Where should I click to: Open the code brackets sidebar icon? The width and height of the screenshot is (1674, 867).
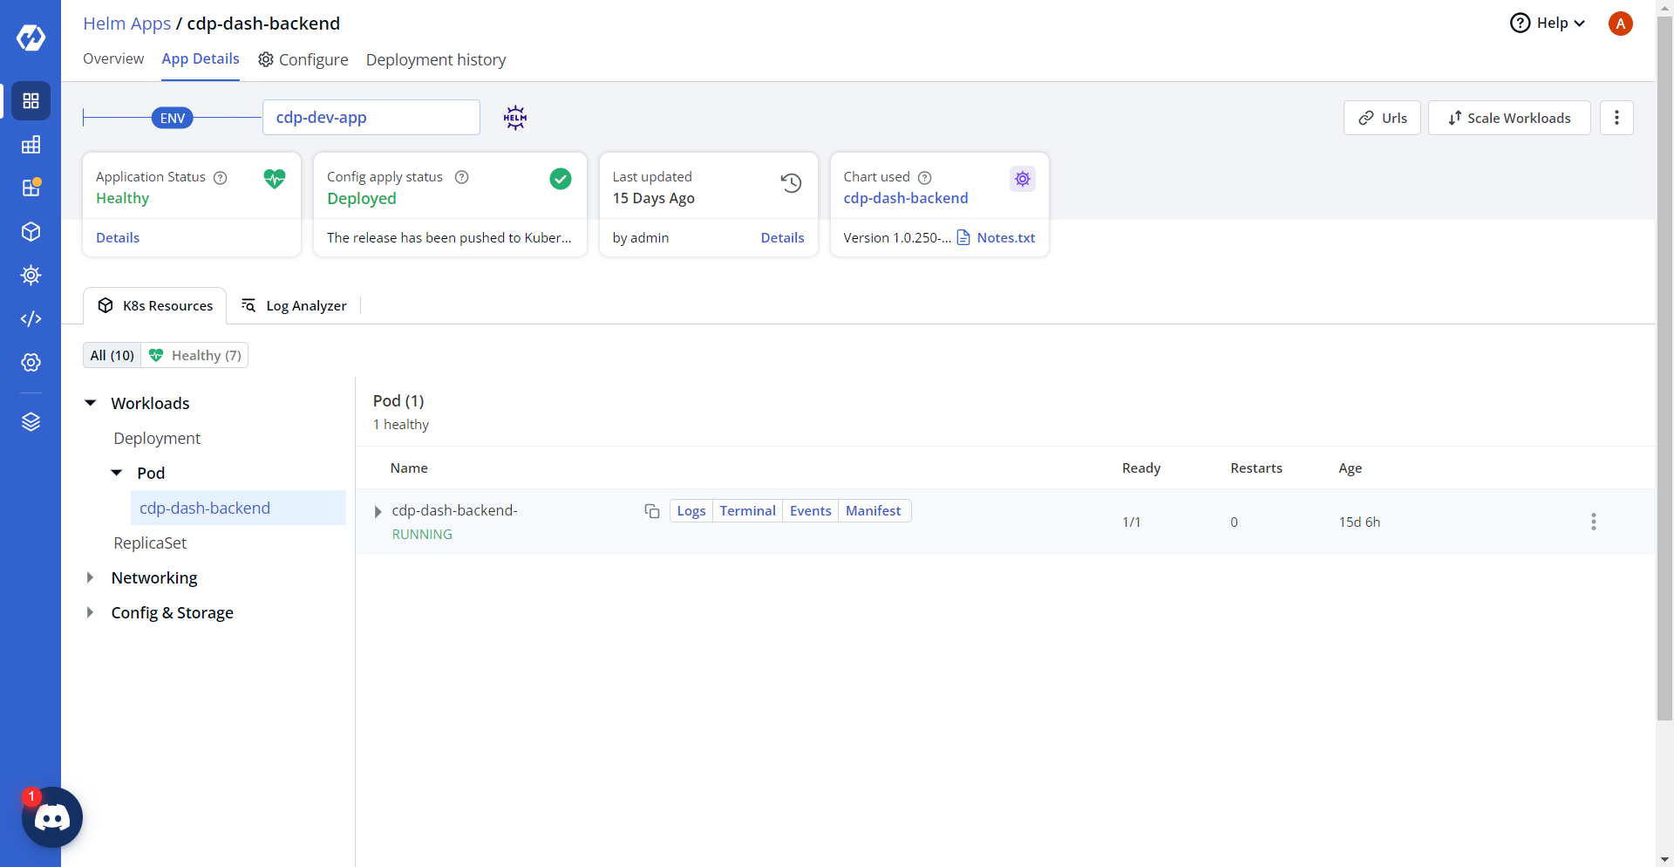[x=31, y=319]
